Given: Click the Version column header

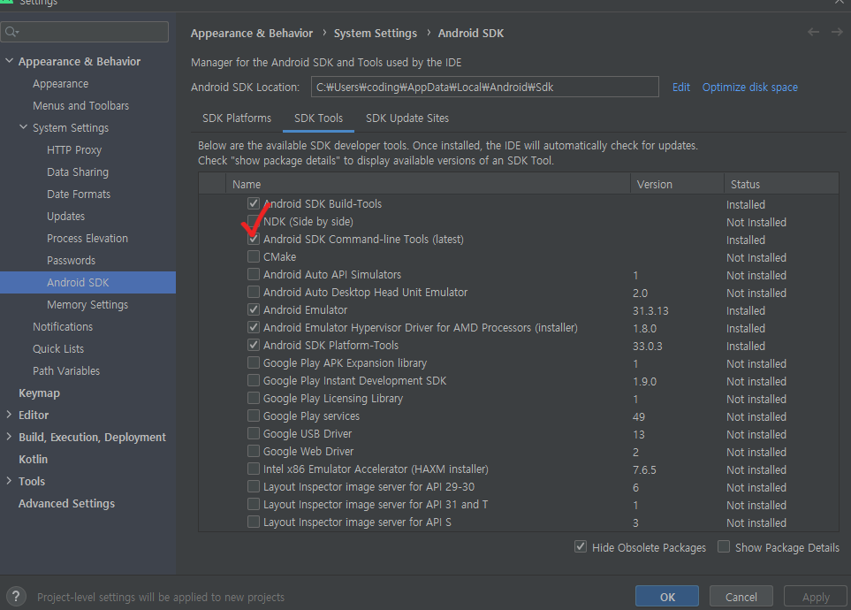Looking at the screenshot, I should 677,184.
